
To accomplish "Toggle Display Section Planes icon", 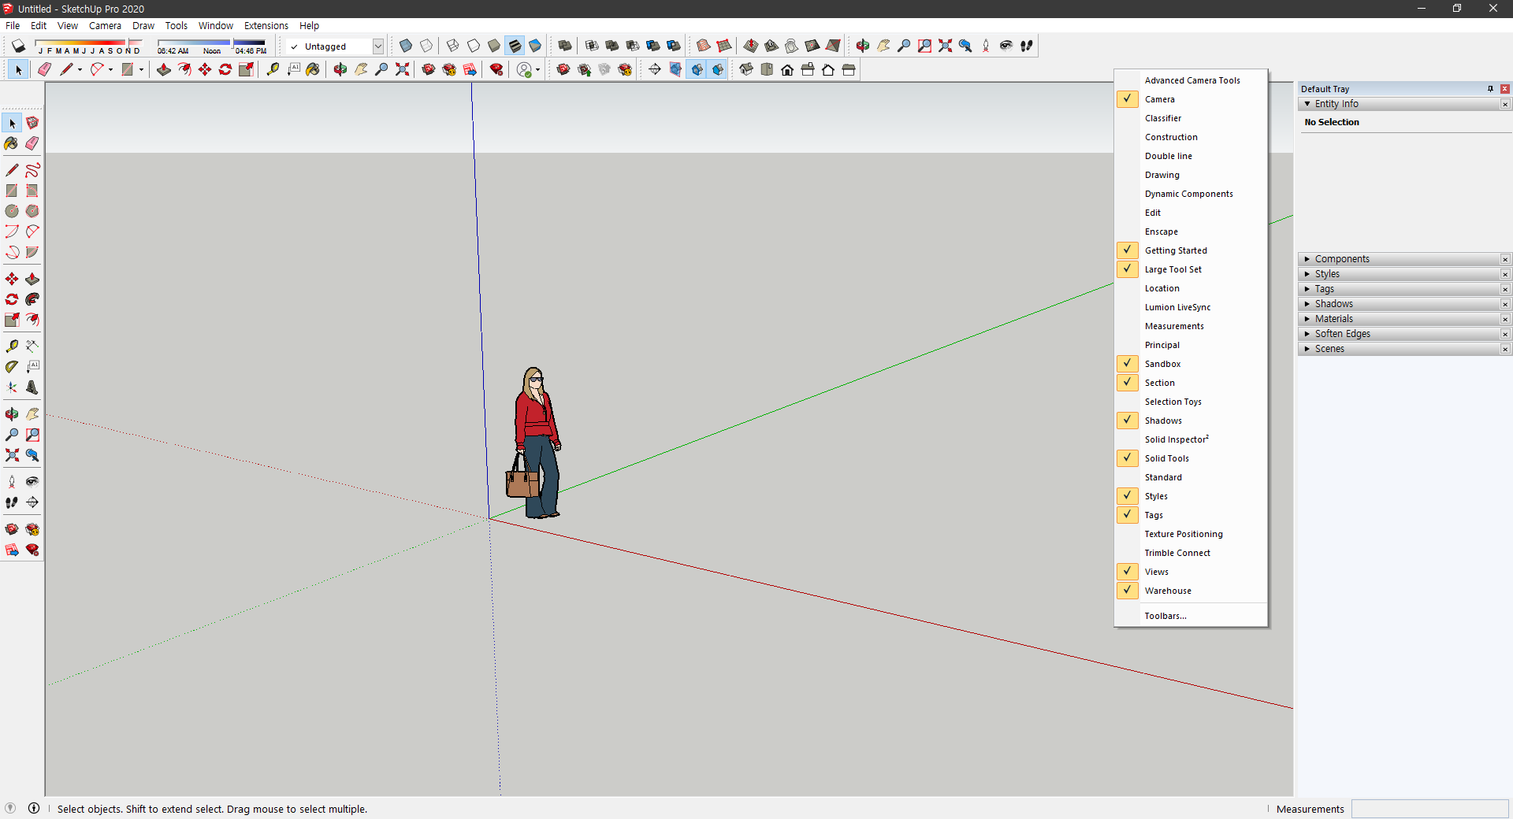I will click(677, 69).
